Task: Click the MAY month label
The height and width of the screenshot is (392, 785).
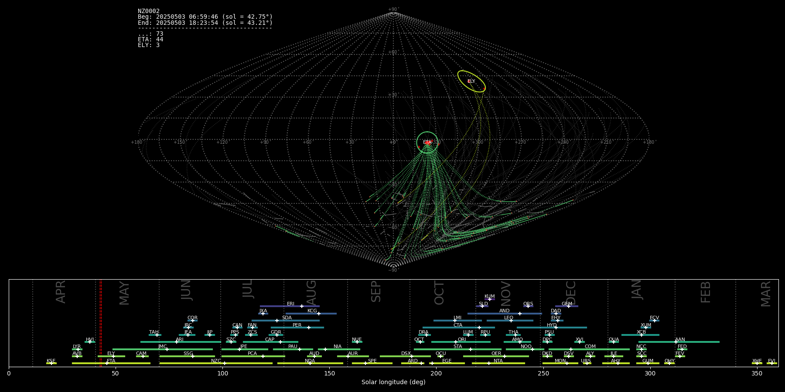Action: click(x=124, y=293)
